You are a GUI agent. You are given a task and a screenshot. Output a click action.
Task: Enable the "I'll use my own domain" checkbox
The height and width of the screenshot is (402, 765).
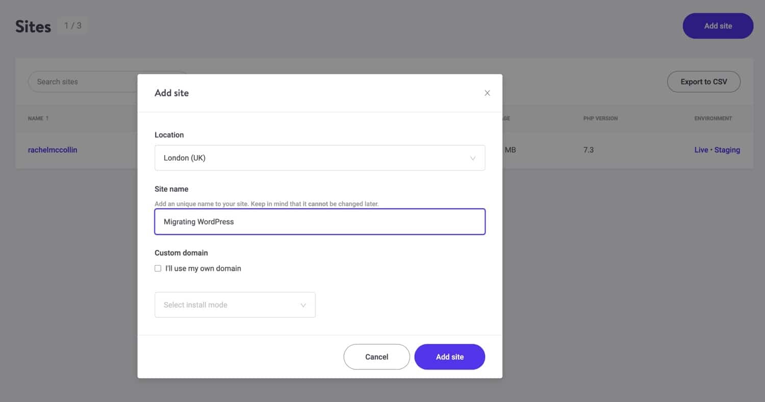pyautogui.click(x=158, y=268)
